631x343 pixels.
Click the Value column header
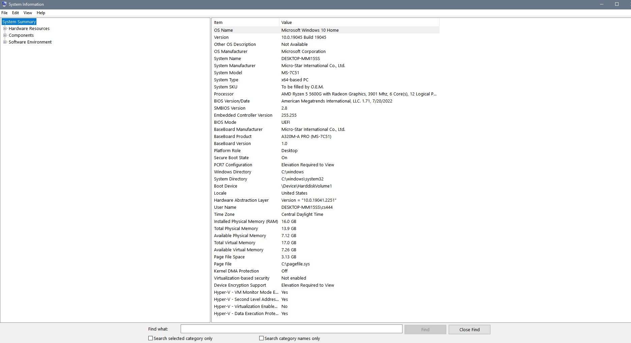pyautogui.click(x=287, y=22)
